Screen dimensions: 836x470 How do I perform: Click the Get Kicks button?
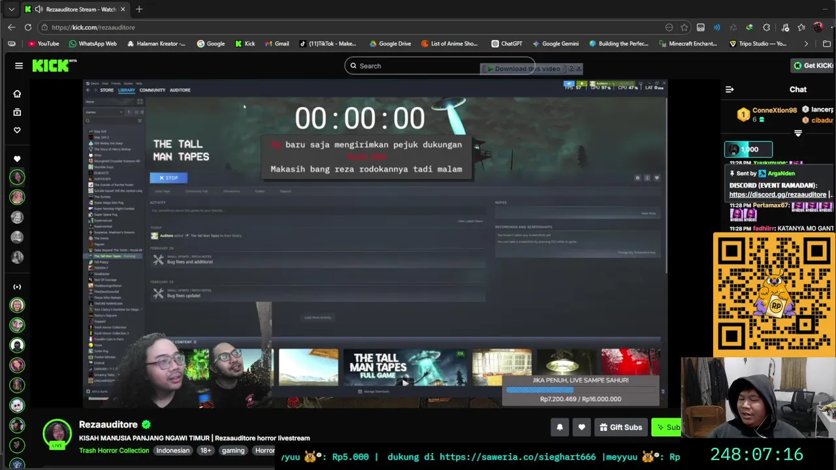[x=812, y=65]
